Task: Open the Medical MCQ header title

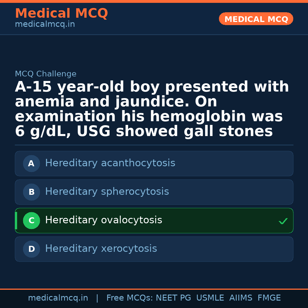Action: (61, 13)
